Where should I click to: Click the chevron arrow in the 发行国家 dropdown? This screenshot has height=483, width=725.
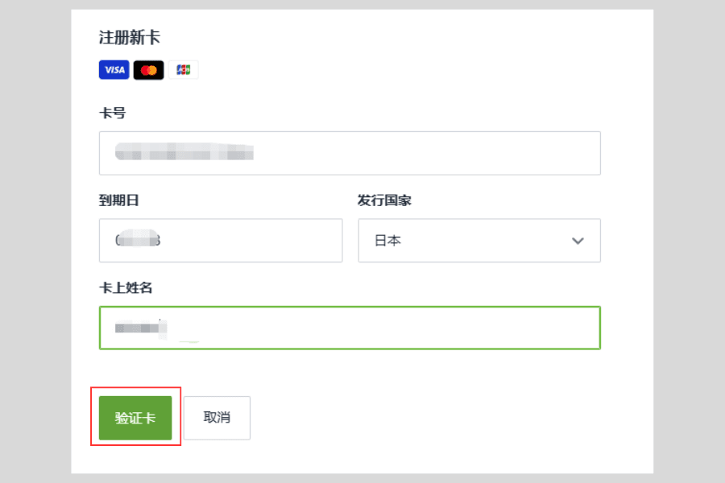click(x=578, y=241)
